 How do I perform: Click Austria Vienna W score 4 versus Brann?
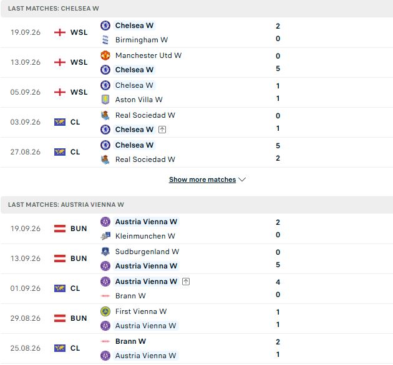(278, 282)
